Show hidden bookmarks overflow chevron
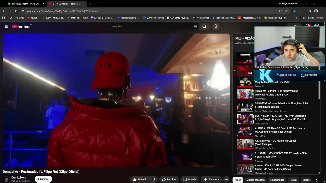Viewport: 326px width, 183px height. point(296,18)
